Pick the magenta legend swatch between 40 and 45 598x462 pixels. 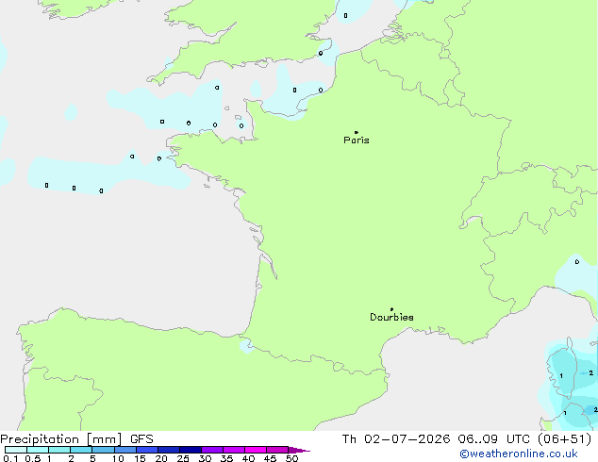(256, 450)
